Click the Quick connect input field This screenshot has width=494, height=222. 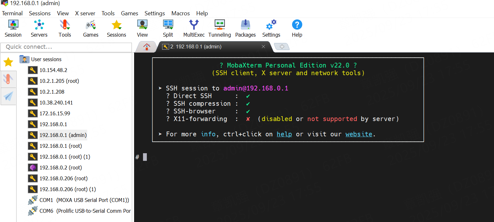pos(66,47)
